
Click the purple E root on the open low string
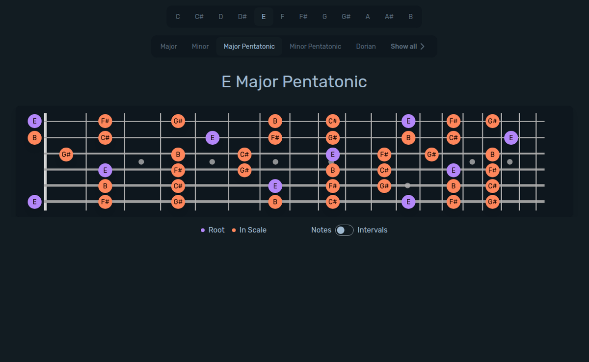pyautogui.click(x=34, y=201)
